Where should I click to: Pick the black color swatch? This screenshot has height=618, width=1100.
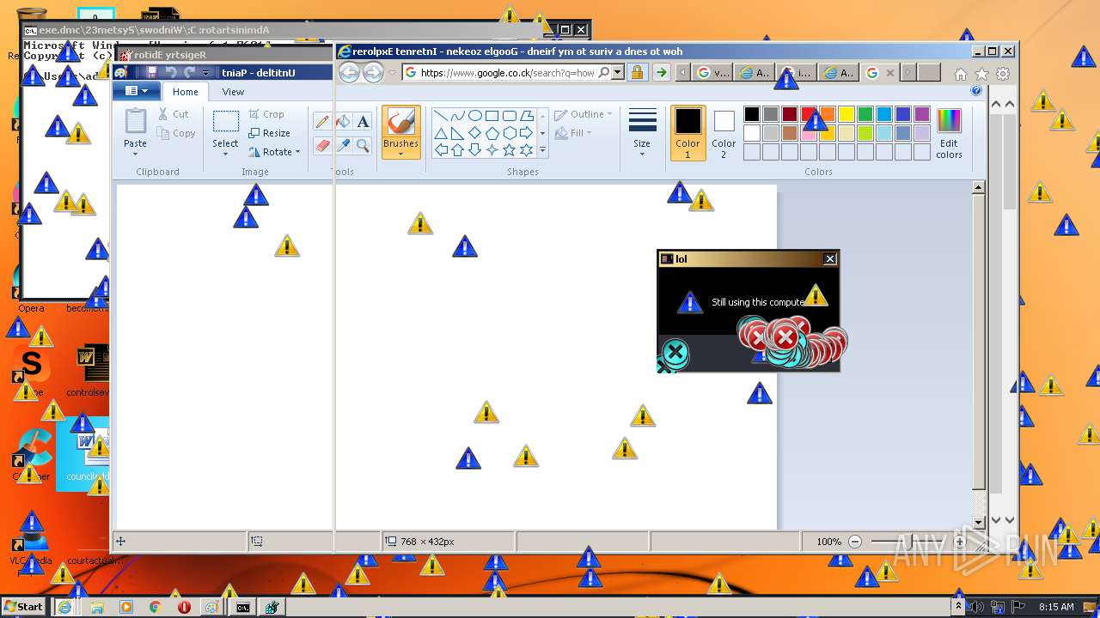752,114
